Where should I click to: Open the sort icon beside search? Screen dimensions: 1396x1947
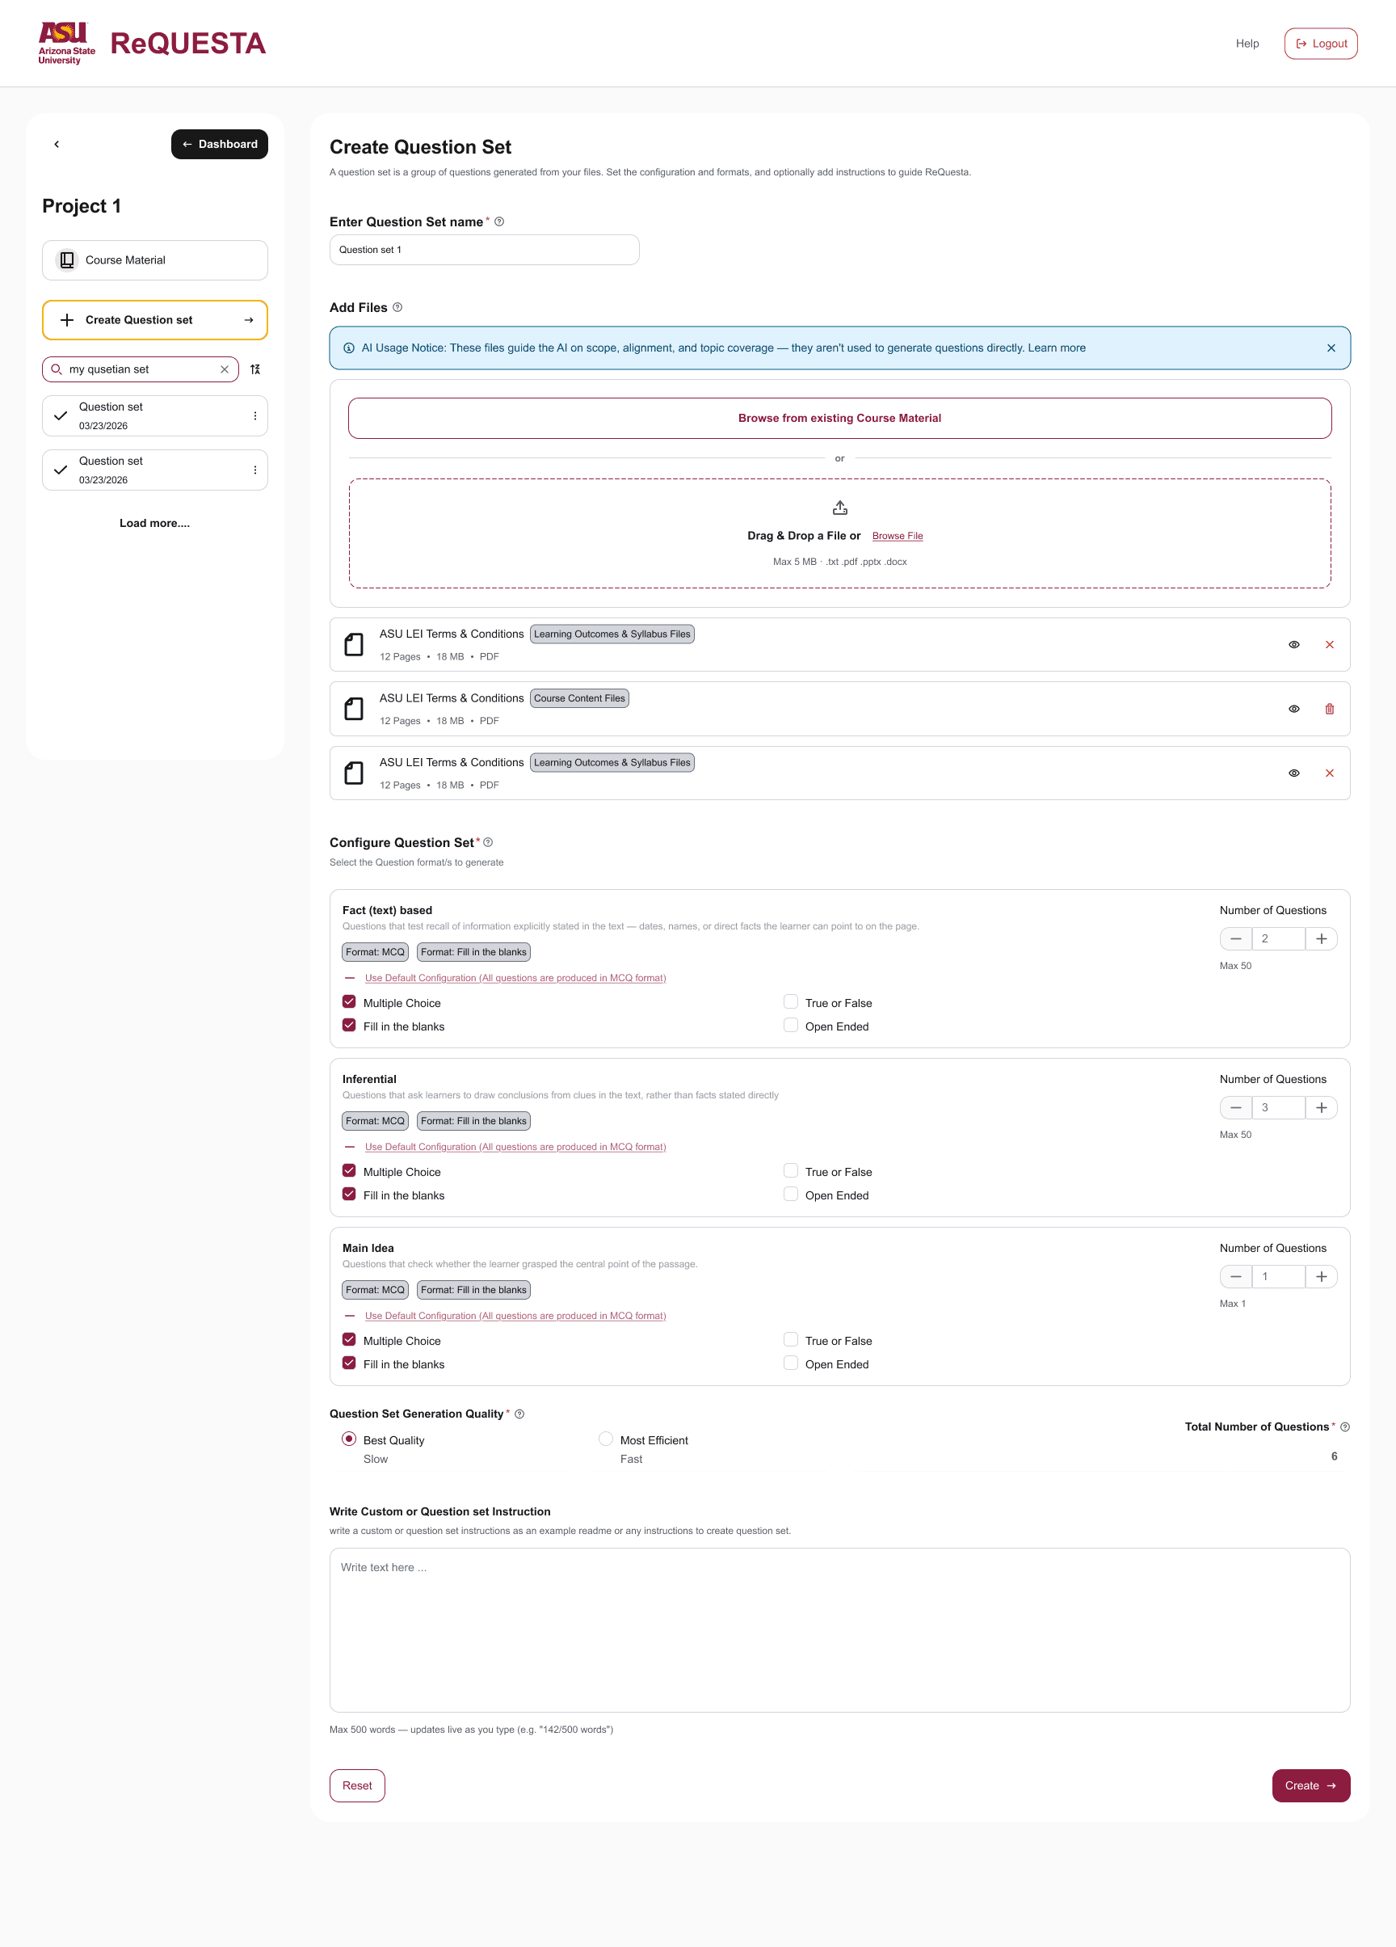[x=254, y=369]
